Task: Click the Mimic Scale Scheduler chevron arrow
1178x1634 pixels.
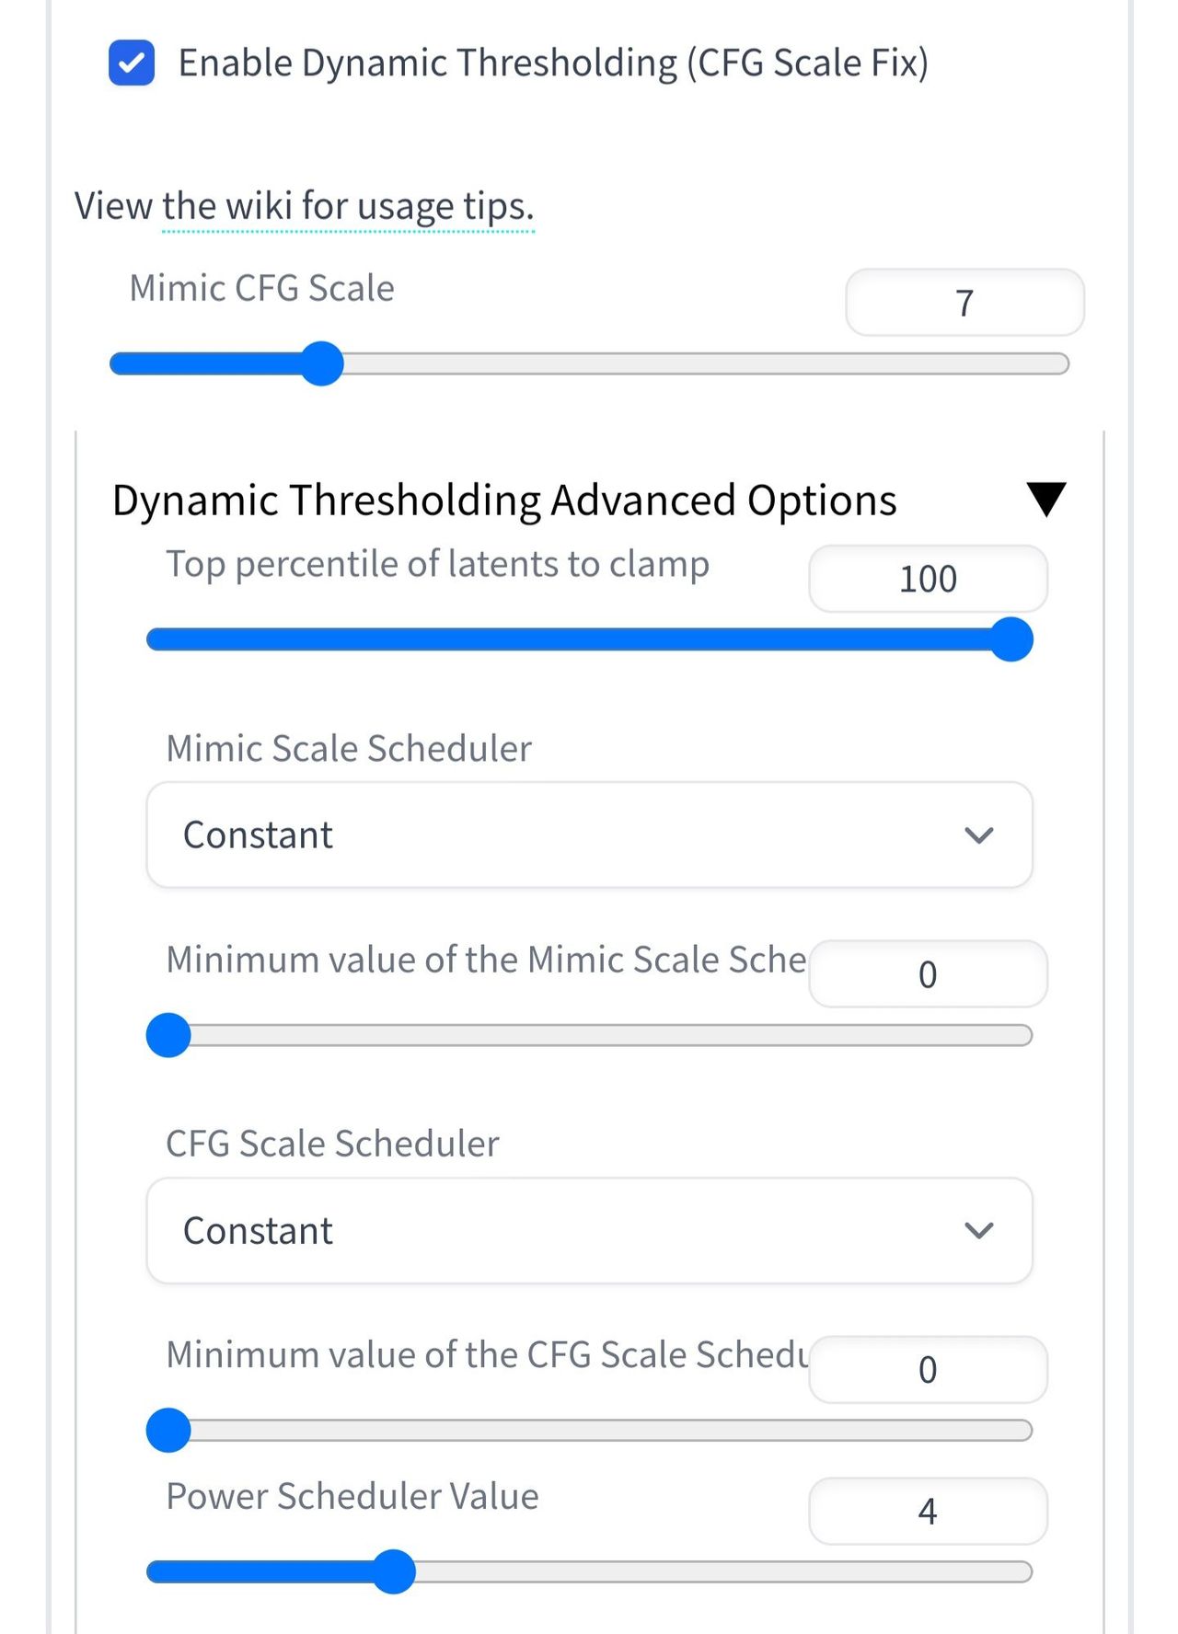Action: [978, 835]
